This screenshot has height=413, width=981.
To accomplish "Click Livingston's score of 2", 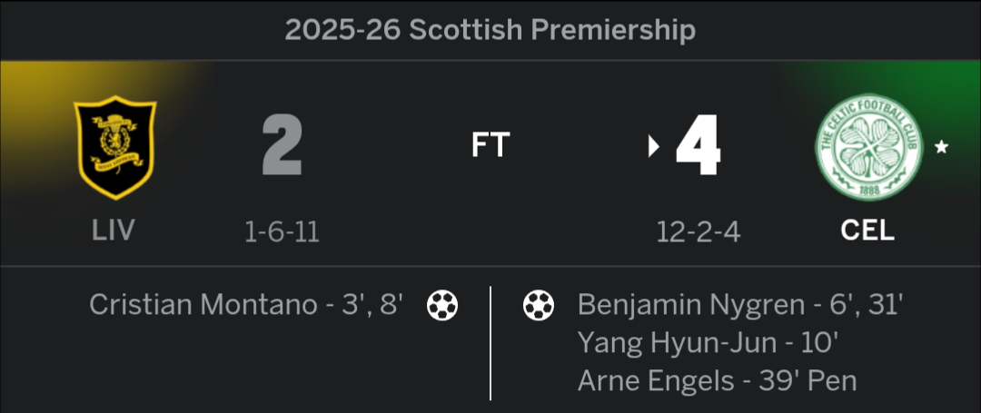I will [282, 147].
